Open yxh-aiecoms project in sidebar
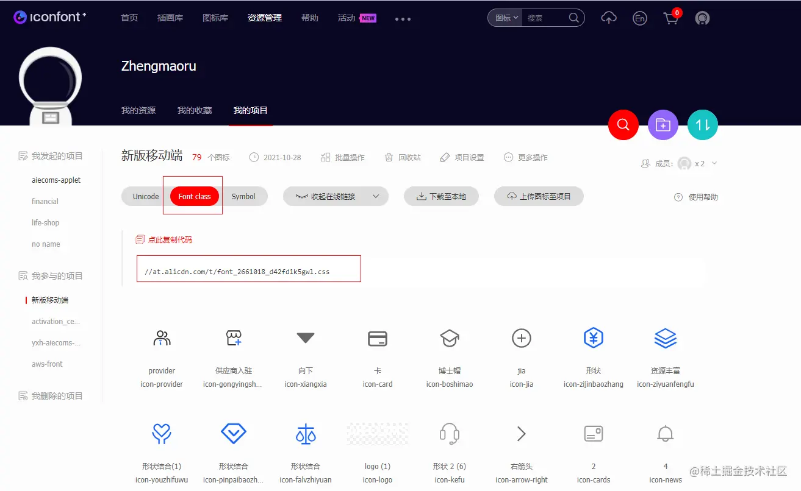Screen dimensions: 801x491 click(56, 343)
